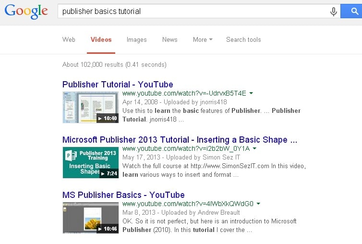Open the MS Publisher Basics - YouTube link
This screenshot has width=362, height=244.
point(123,195)
